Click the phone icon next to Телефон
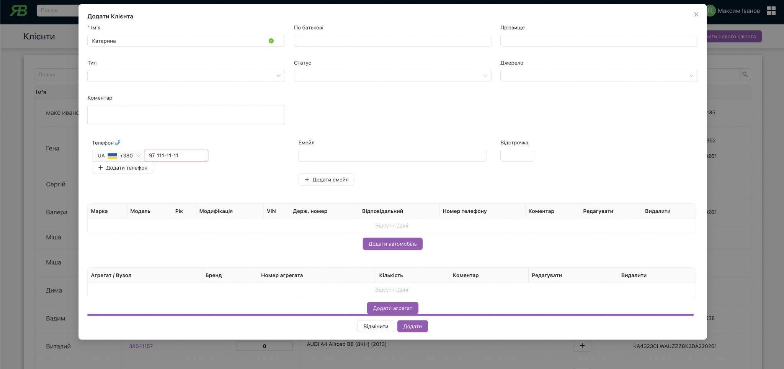Viewport: 784px width, 369px height. coord(118,142)
